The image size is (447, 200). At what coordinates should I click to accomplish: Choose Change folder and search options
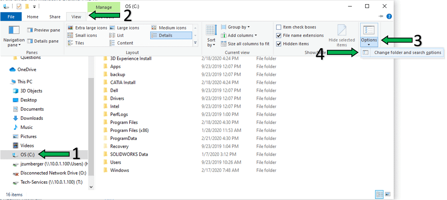(x=402, y=52)
